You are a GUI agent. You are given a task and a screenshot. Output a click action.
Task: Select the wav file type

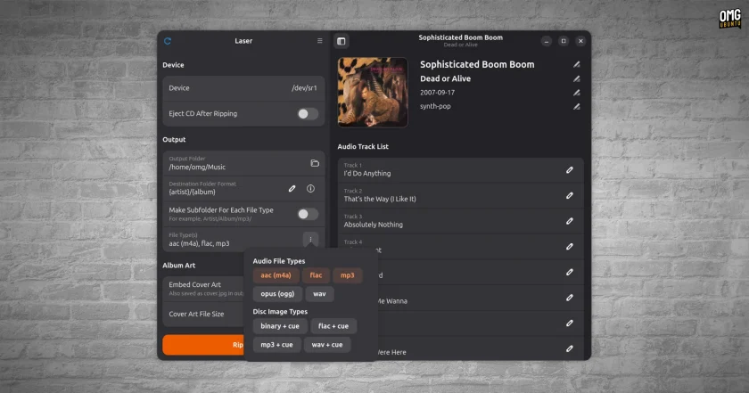coord(319,294)
